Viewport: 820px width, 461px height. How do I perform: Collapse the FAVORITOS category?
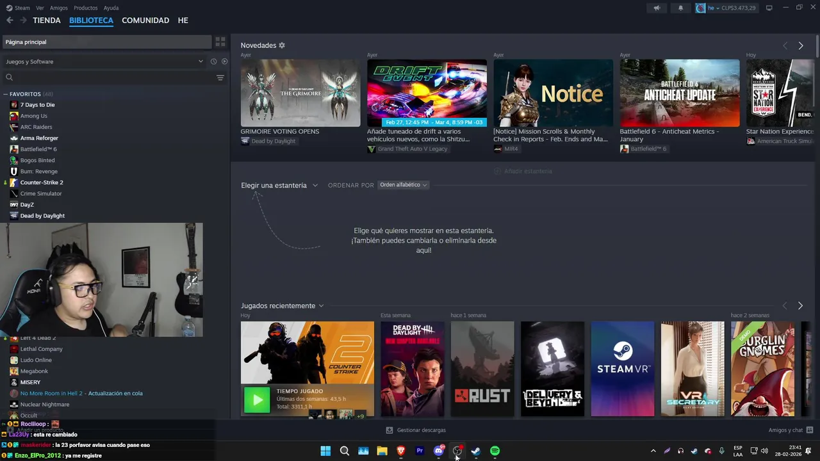tap(5, 94)
